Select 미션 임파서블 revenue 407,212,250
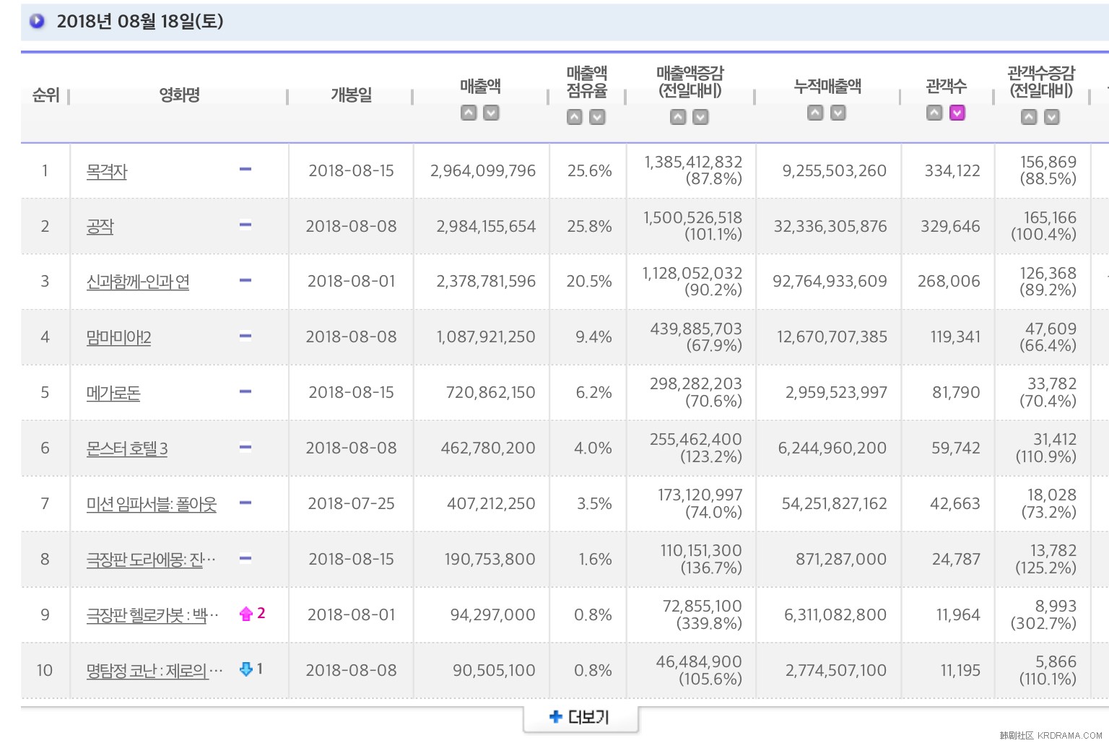 491,504
